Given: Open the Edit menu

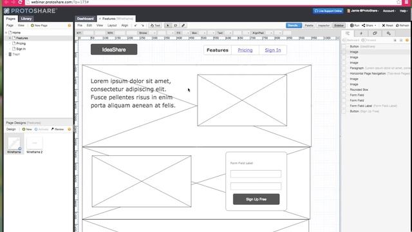Looking at the screenshot, I should 89,26.
